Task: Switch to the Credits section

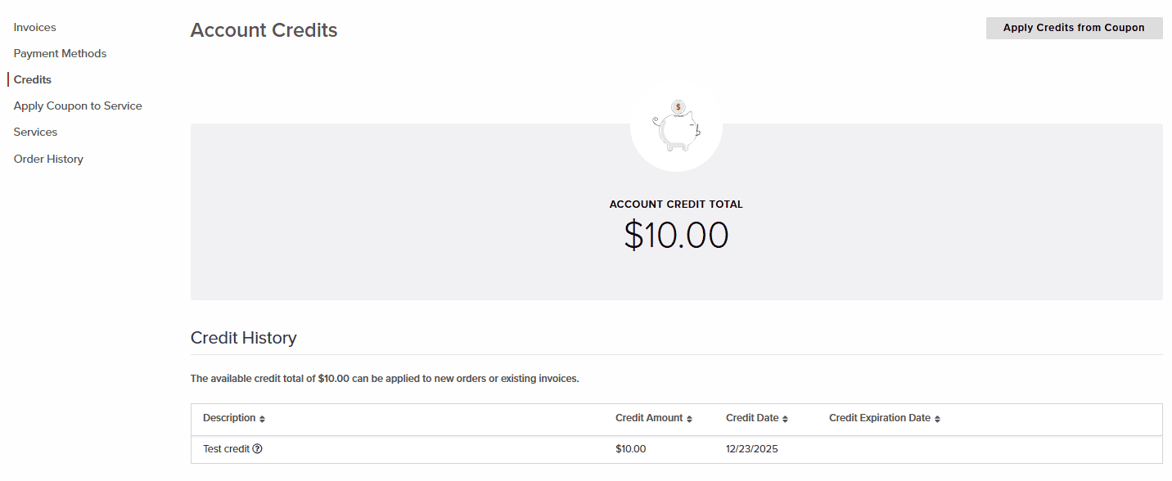Action: 32,79
